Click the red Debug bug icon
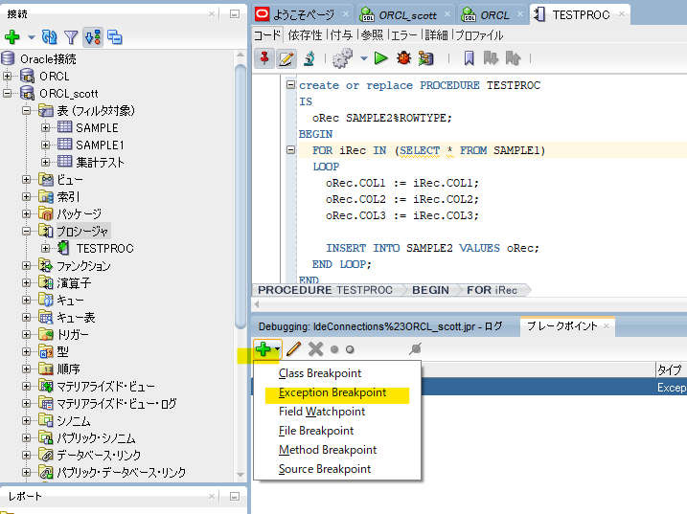Image resolution: width=687 pixels, height=514 pixels. point(403,58)
